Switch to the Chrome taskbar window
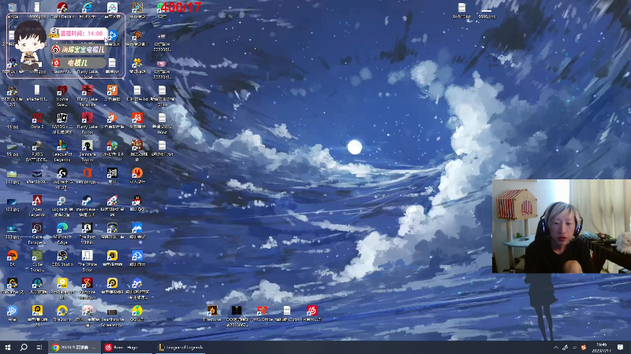This screenshot has width=631, height=354. (x=75, y=347)
